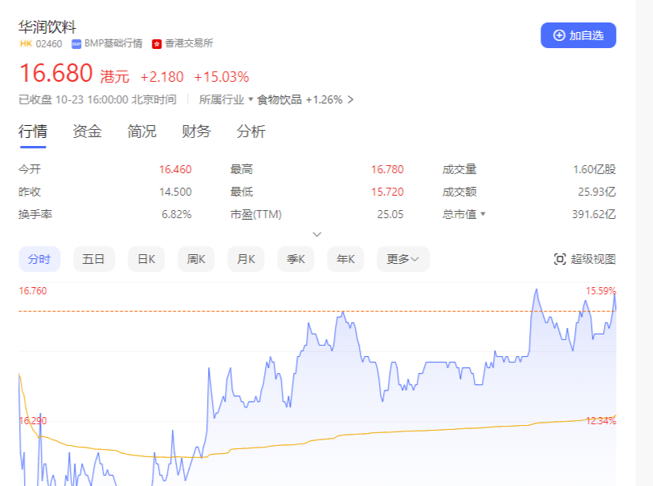Click the 加自选 add-to-watchlist button
The height and width of the screenshot is (486, 653).
pos(578,35)
